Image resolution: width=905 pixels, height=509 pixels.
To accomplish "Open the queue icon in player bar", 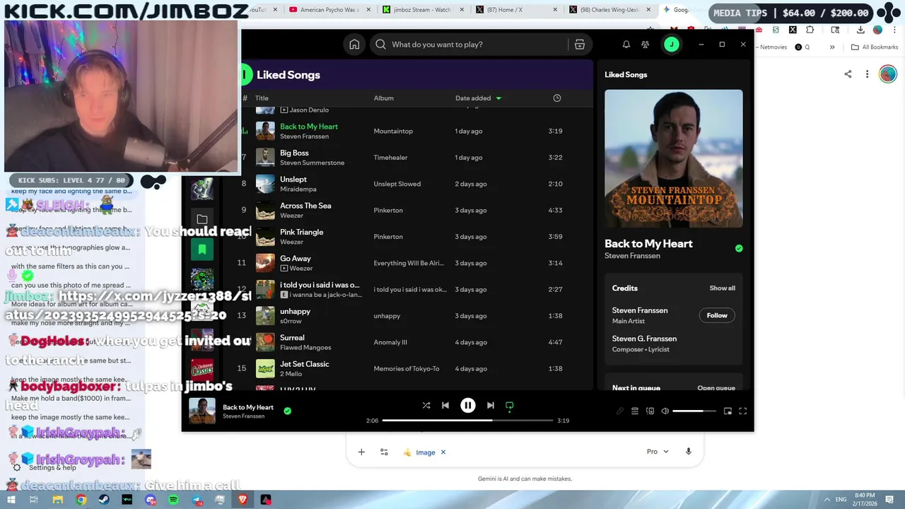I will (635, 411).
